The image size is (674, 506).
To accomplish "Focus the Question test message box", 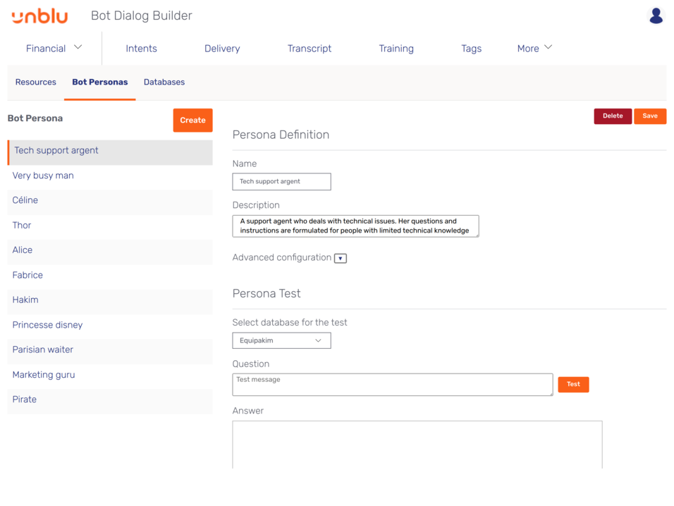I will click(392, 384).
